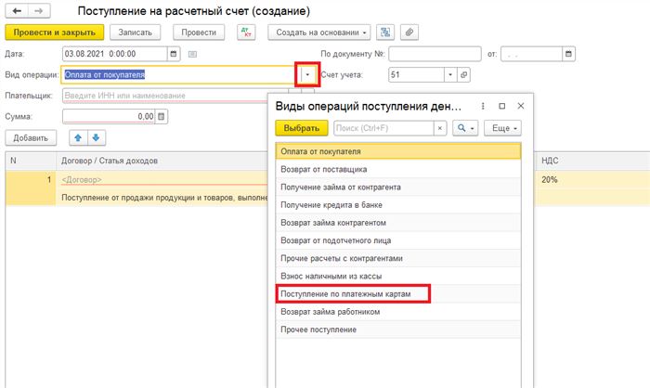The image size is (650, 388).
Task: Expand the Счет учета dropdown arrow
Action: click(x=450, y=75)
